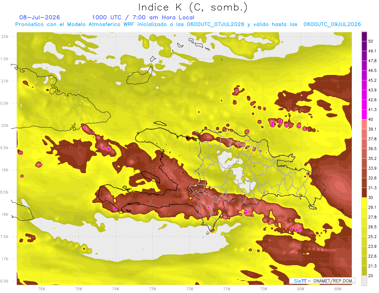Click the longitude label "68W"
379x293 pixels.
338,289
